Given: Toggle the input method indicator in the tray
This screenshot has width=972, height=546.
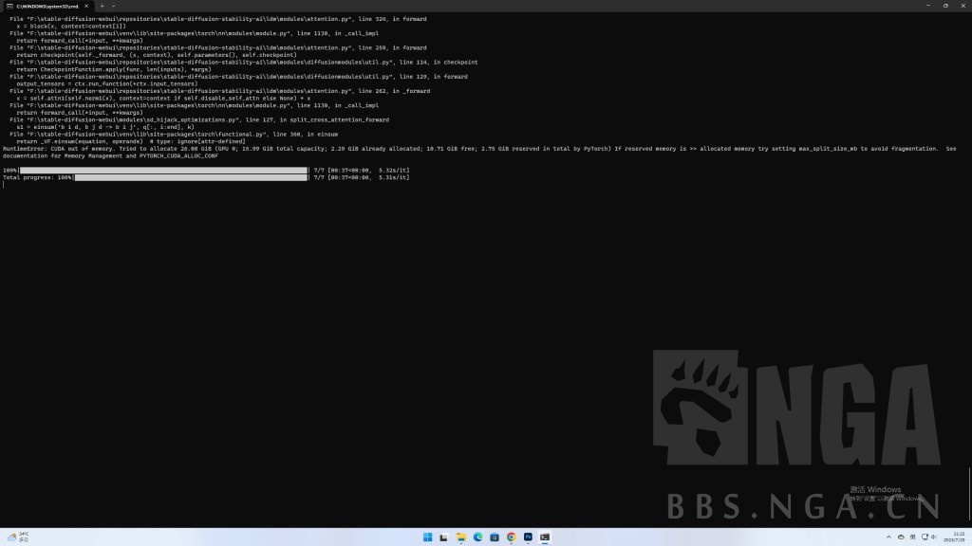Looking at the screenshot, I should (x=913, y=537).
